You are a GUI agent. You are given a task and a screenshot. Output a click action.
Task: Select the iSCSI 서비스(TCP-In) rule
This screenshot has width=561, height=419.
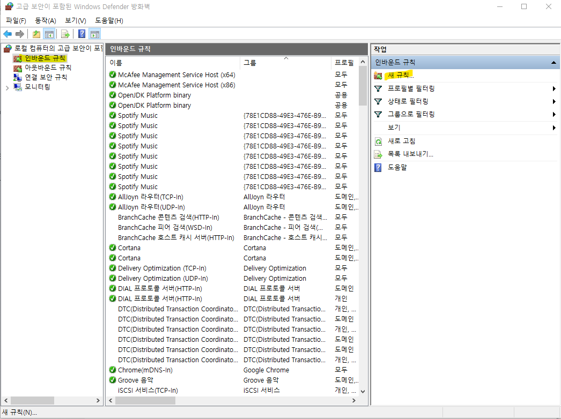(233, 391)
